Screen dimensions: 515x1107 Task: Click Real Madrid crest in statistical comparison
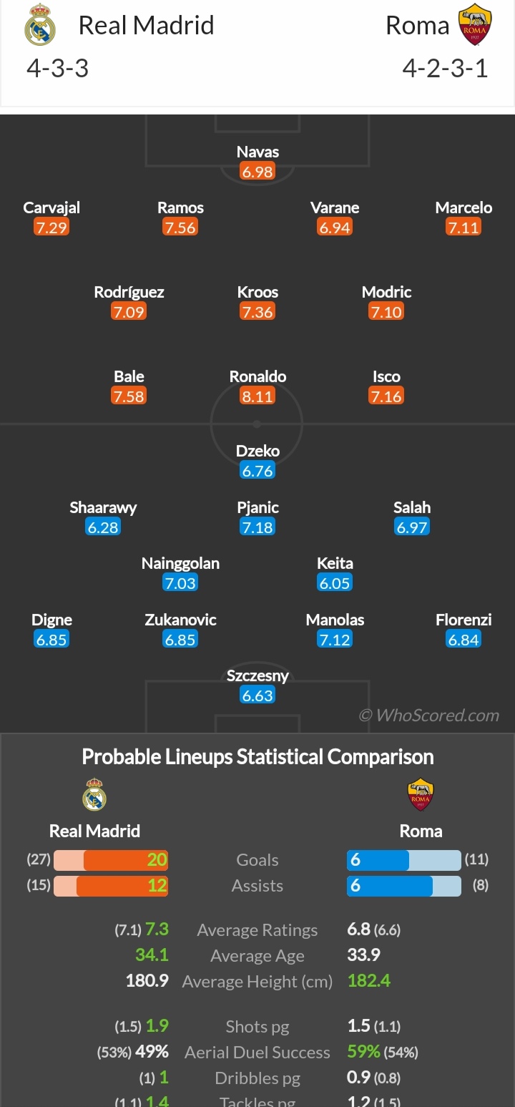94,794
